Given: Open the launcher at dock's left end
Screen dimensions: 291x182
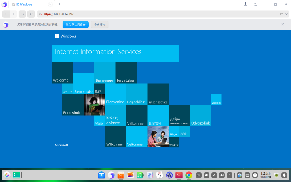Looking at the screenshot, I should [x=7, y=175].
